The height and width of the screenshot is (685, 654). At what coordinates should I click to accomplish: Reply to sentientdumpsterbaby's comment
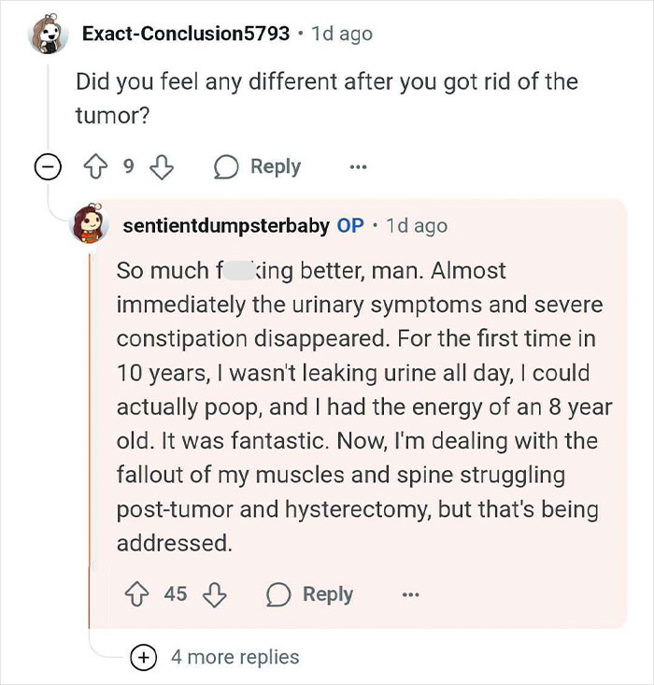[x=310, y=594]
